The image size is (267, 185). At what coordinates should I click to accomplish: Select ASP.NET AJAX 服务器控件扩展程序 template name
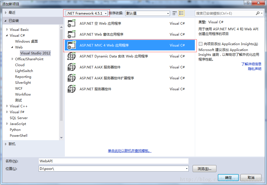107,78
